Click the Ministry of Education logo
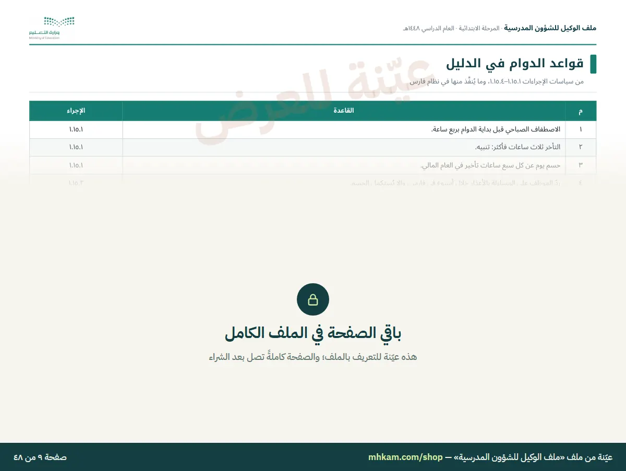 click(x=52, y=28)
